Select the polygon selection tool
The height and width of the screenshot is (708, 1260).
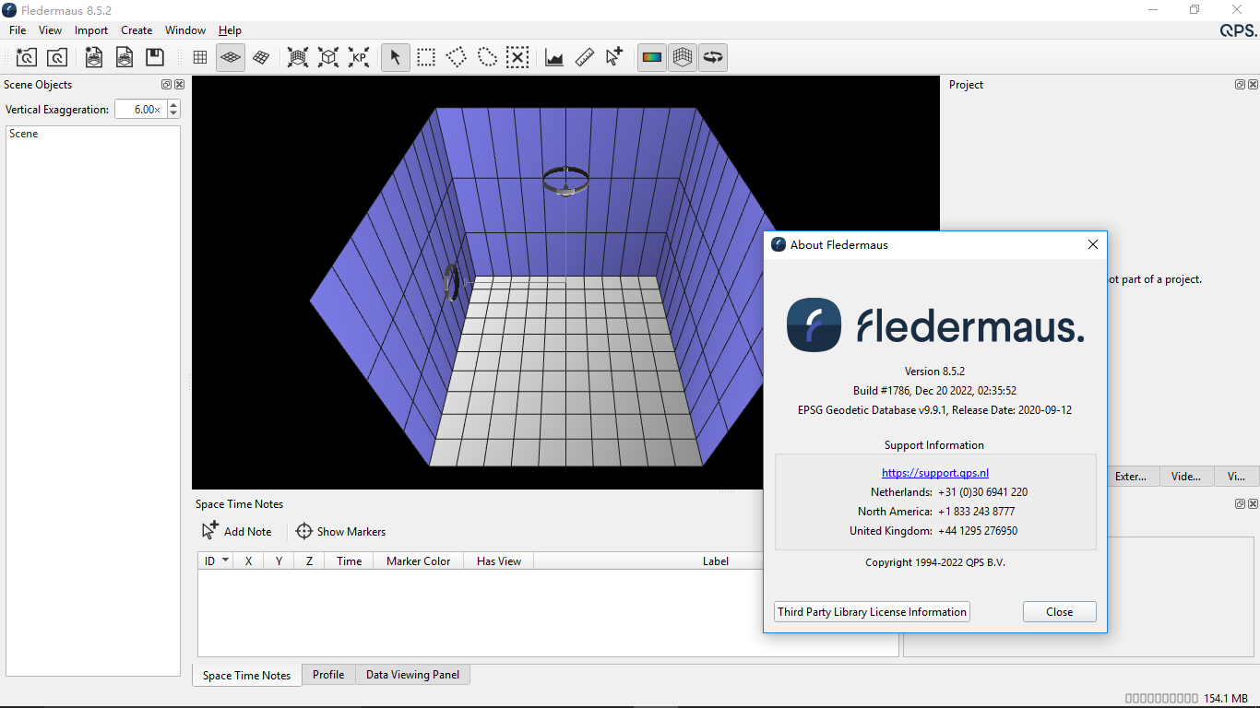coord(457,57)
